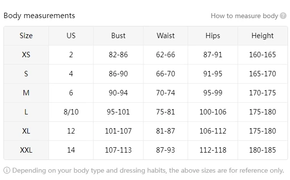The width and height of the screenshot is (290, 180).
Task: Select the XXL size row label
Action: click(x=26, y=150)
